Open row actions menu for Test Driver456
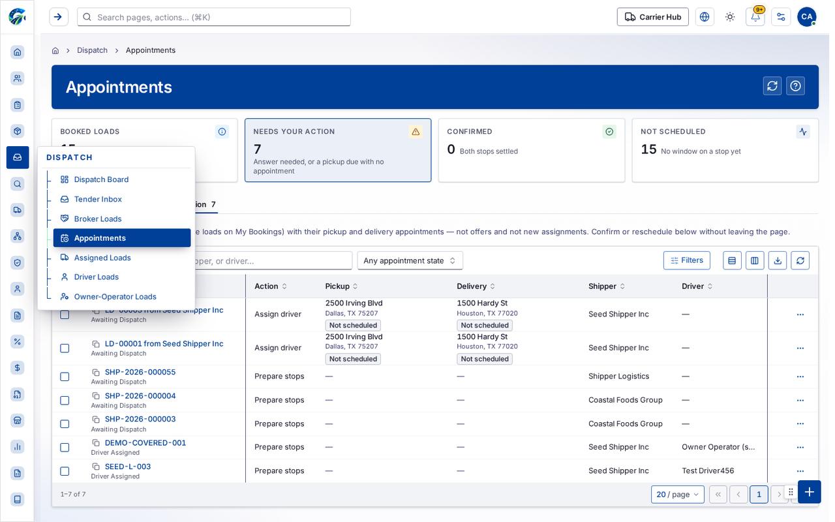 800,471
